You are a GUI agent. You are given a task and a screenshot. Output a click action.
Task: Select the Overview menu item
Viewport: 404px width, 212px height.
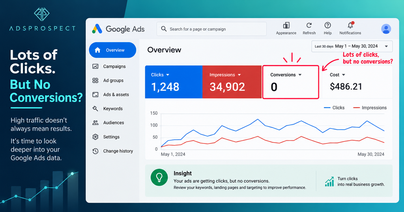112,50
